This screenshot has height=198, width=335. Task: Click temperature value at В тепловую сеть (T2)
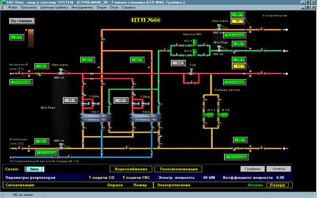click(42, 141)
